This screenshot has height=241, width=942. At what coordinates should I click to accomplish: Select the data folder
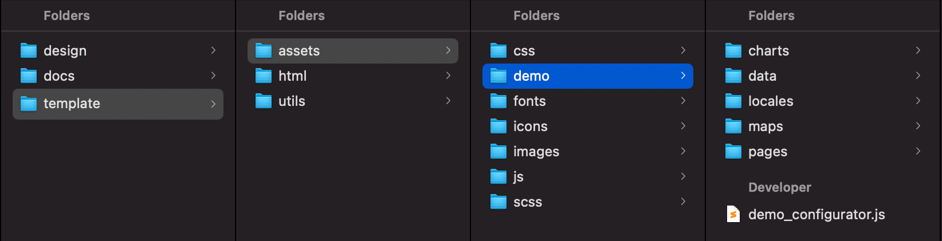pyautogui.click(x=762, y=76)
